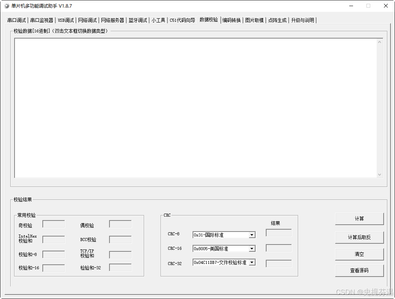Image resolution: width=395 pixels, height=299 pixels.
Task: Select the 数据校验 tab
Action: pyautogui.click(x=209, y=20)
